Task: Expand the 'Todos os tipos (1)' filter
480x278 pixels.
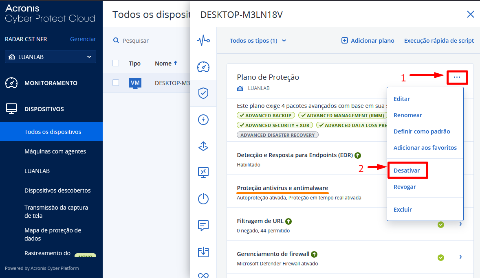Action: [258, 41]
